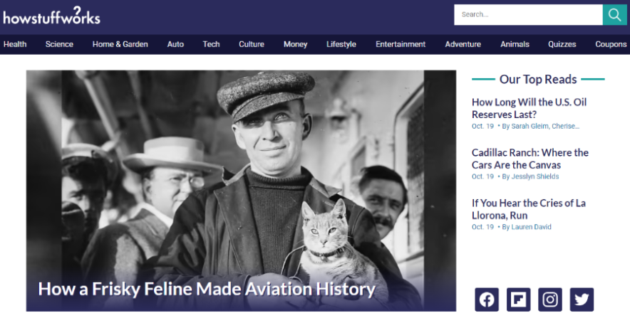
Task: Select the Auto menu item
Action: point(175,44)
